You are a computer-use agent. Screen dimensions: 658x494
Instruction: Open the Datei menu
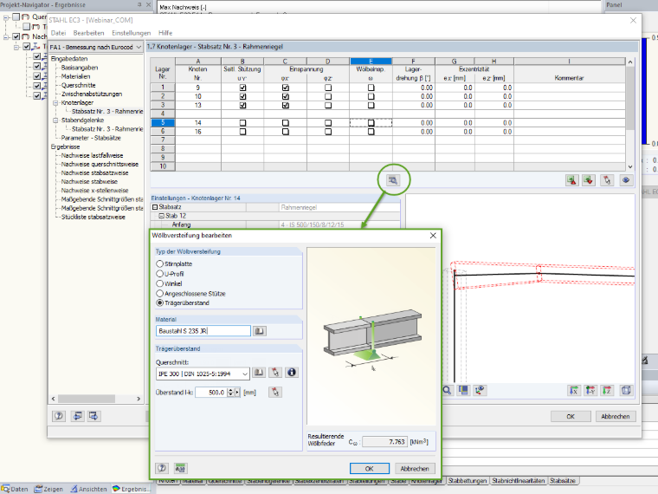click(x=58, y=33)
